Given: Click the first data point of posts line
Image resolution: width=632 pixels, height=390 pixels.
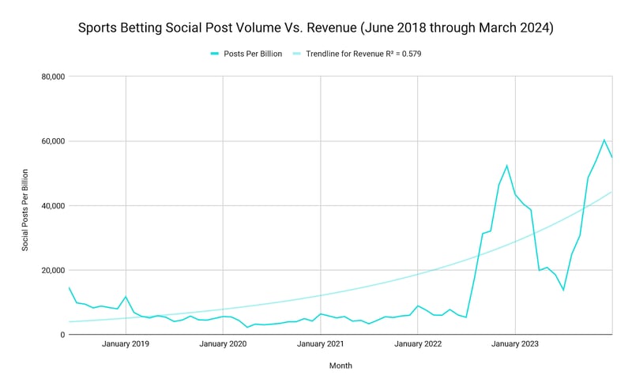Looking at the screenshot, I should (x=69, y=287).
